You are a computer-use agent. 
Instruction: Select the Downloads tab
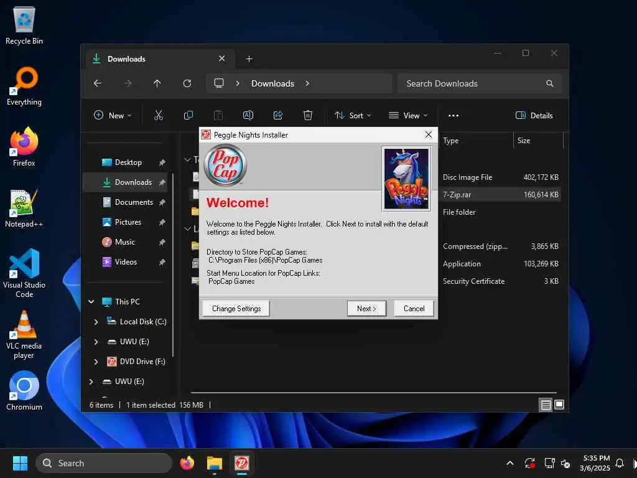click(x=160, y=59)
